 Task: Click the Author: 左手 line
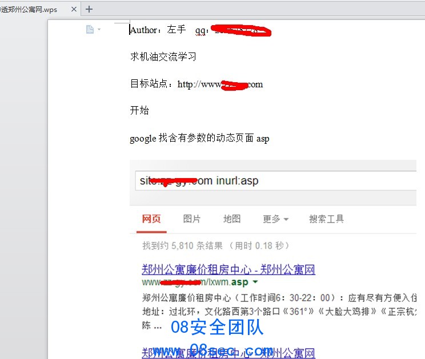pyautogui.click(x=201, y=30)
